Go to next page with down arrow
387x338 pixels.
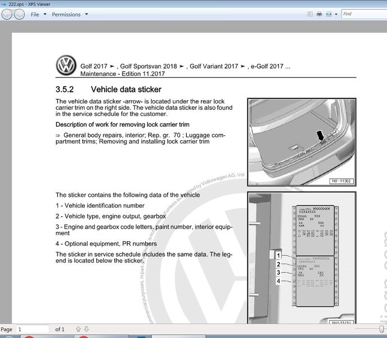coord(87,329)
